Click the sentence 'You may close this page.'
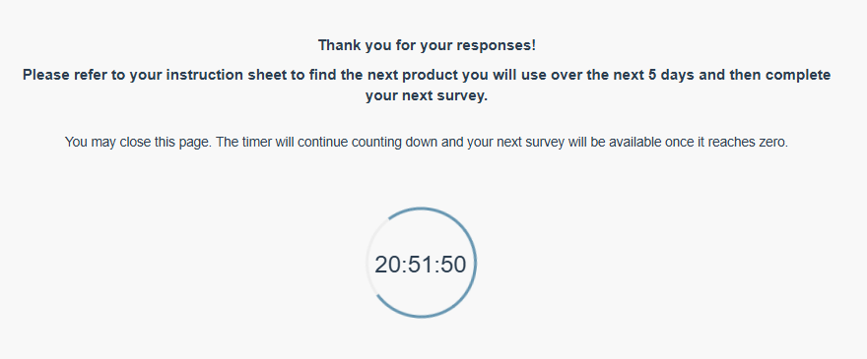Screen dimensions: 867x359 (138, 142)
